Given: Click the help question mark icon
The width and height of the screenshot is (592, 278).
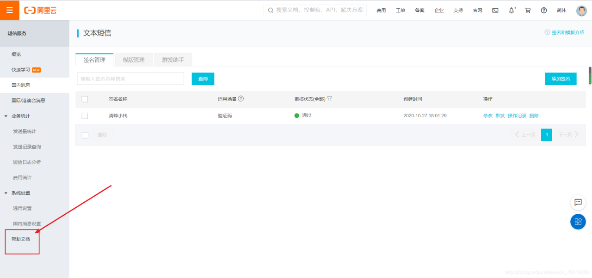Looking at the screenshot, I should tap(543, 10).
